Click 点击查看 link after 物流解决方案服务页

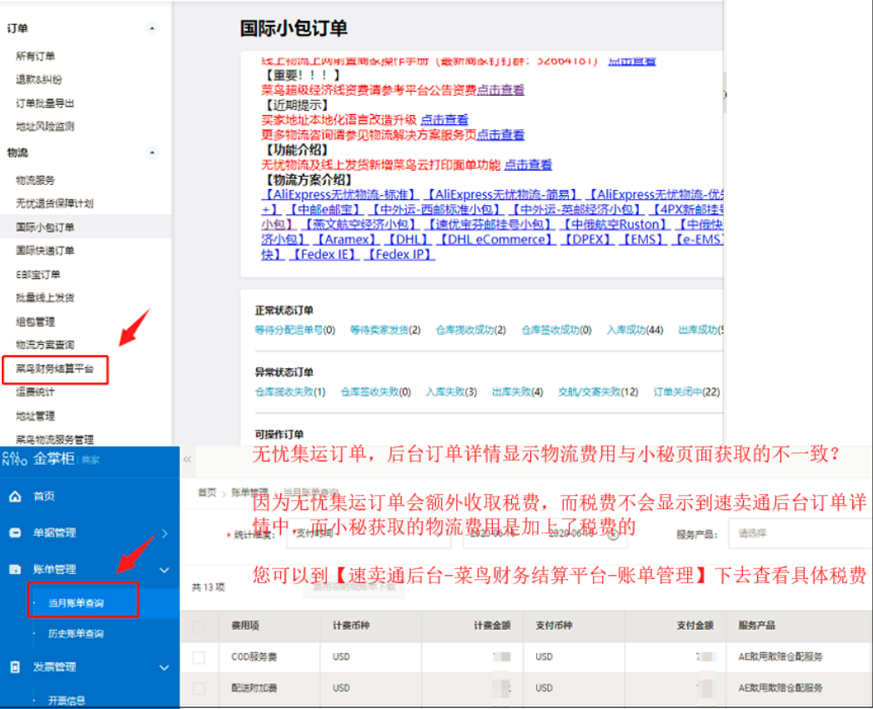click(500, 135)
